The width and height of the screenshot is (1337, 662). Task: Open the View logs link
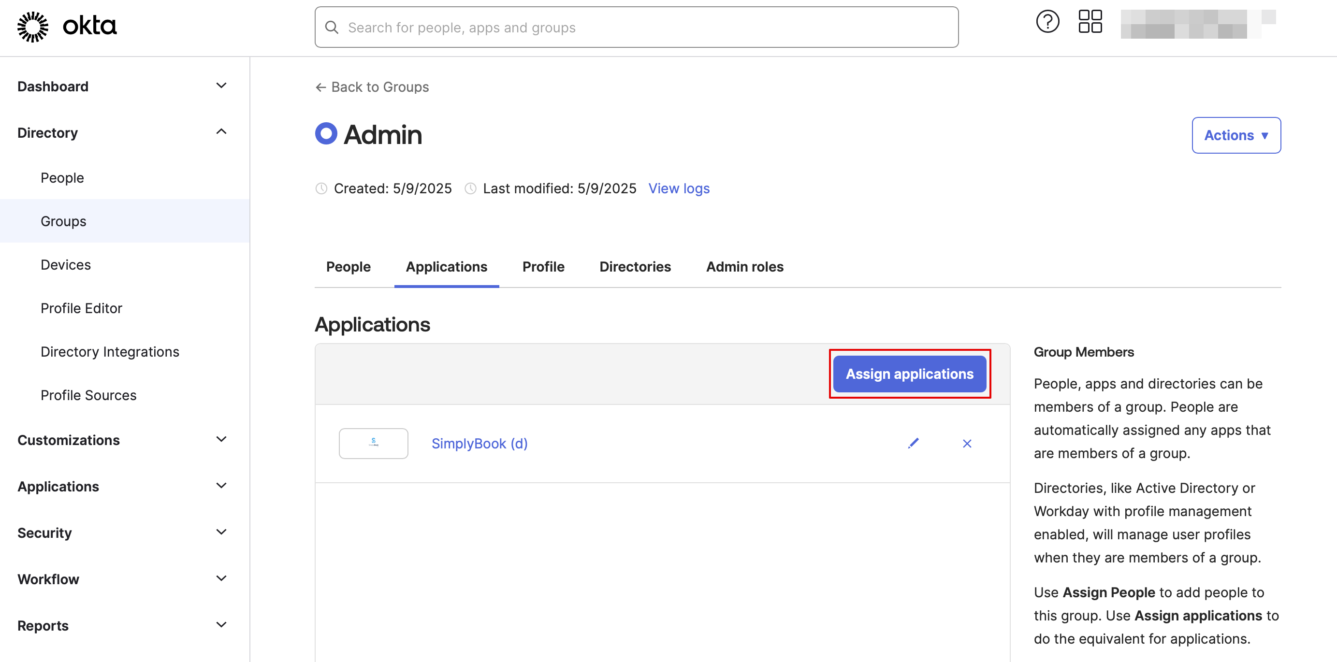678,188
